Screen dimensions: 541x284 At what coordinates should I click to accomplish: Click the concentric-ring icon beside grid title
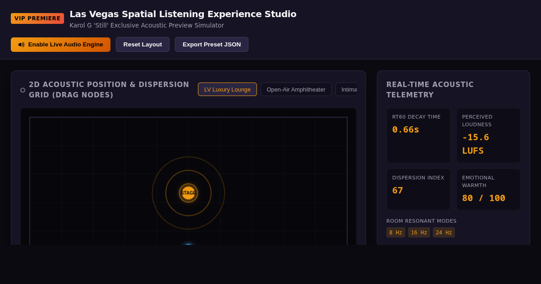pyautogui.click(x=23, y=90)
